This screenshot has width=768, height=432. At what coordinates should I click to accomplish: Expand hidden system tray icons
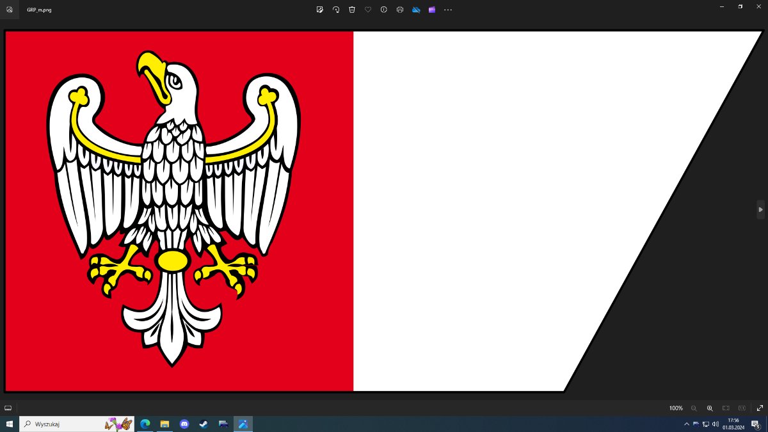pos(687,424)
